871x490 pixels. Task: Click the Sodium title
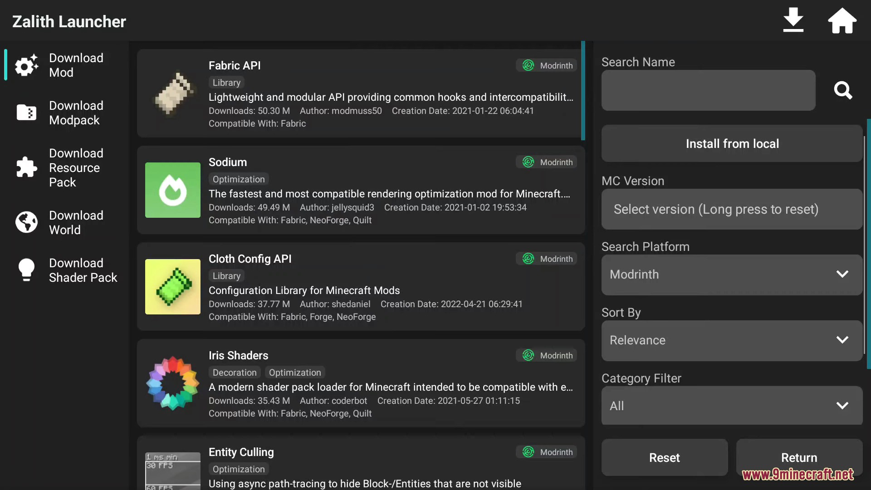tap(228, 162)
